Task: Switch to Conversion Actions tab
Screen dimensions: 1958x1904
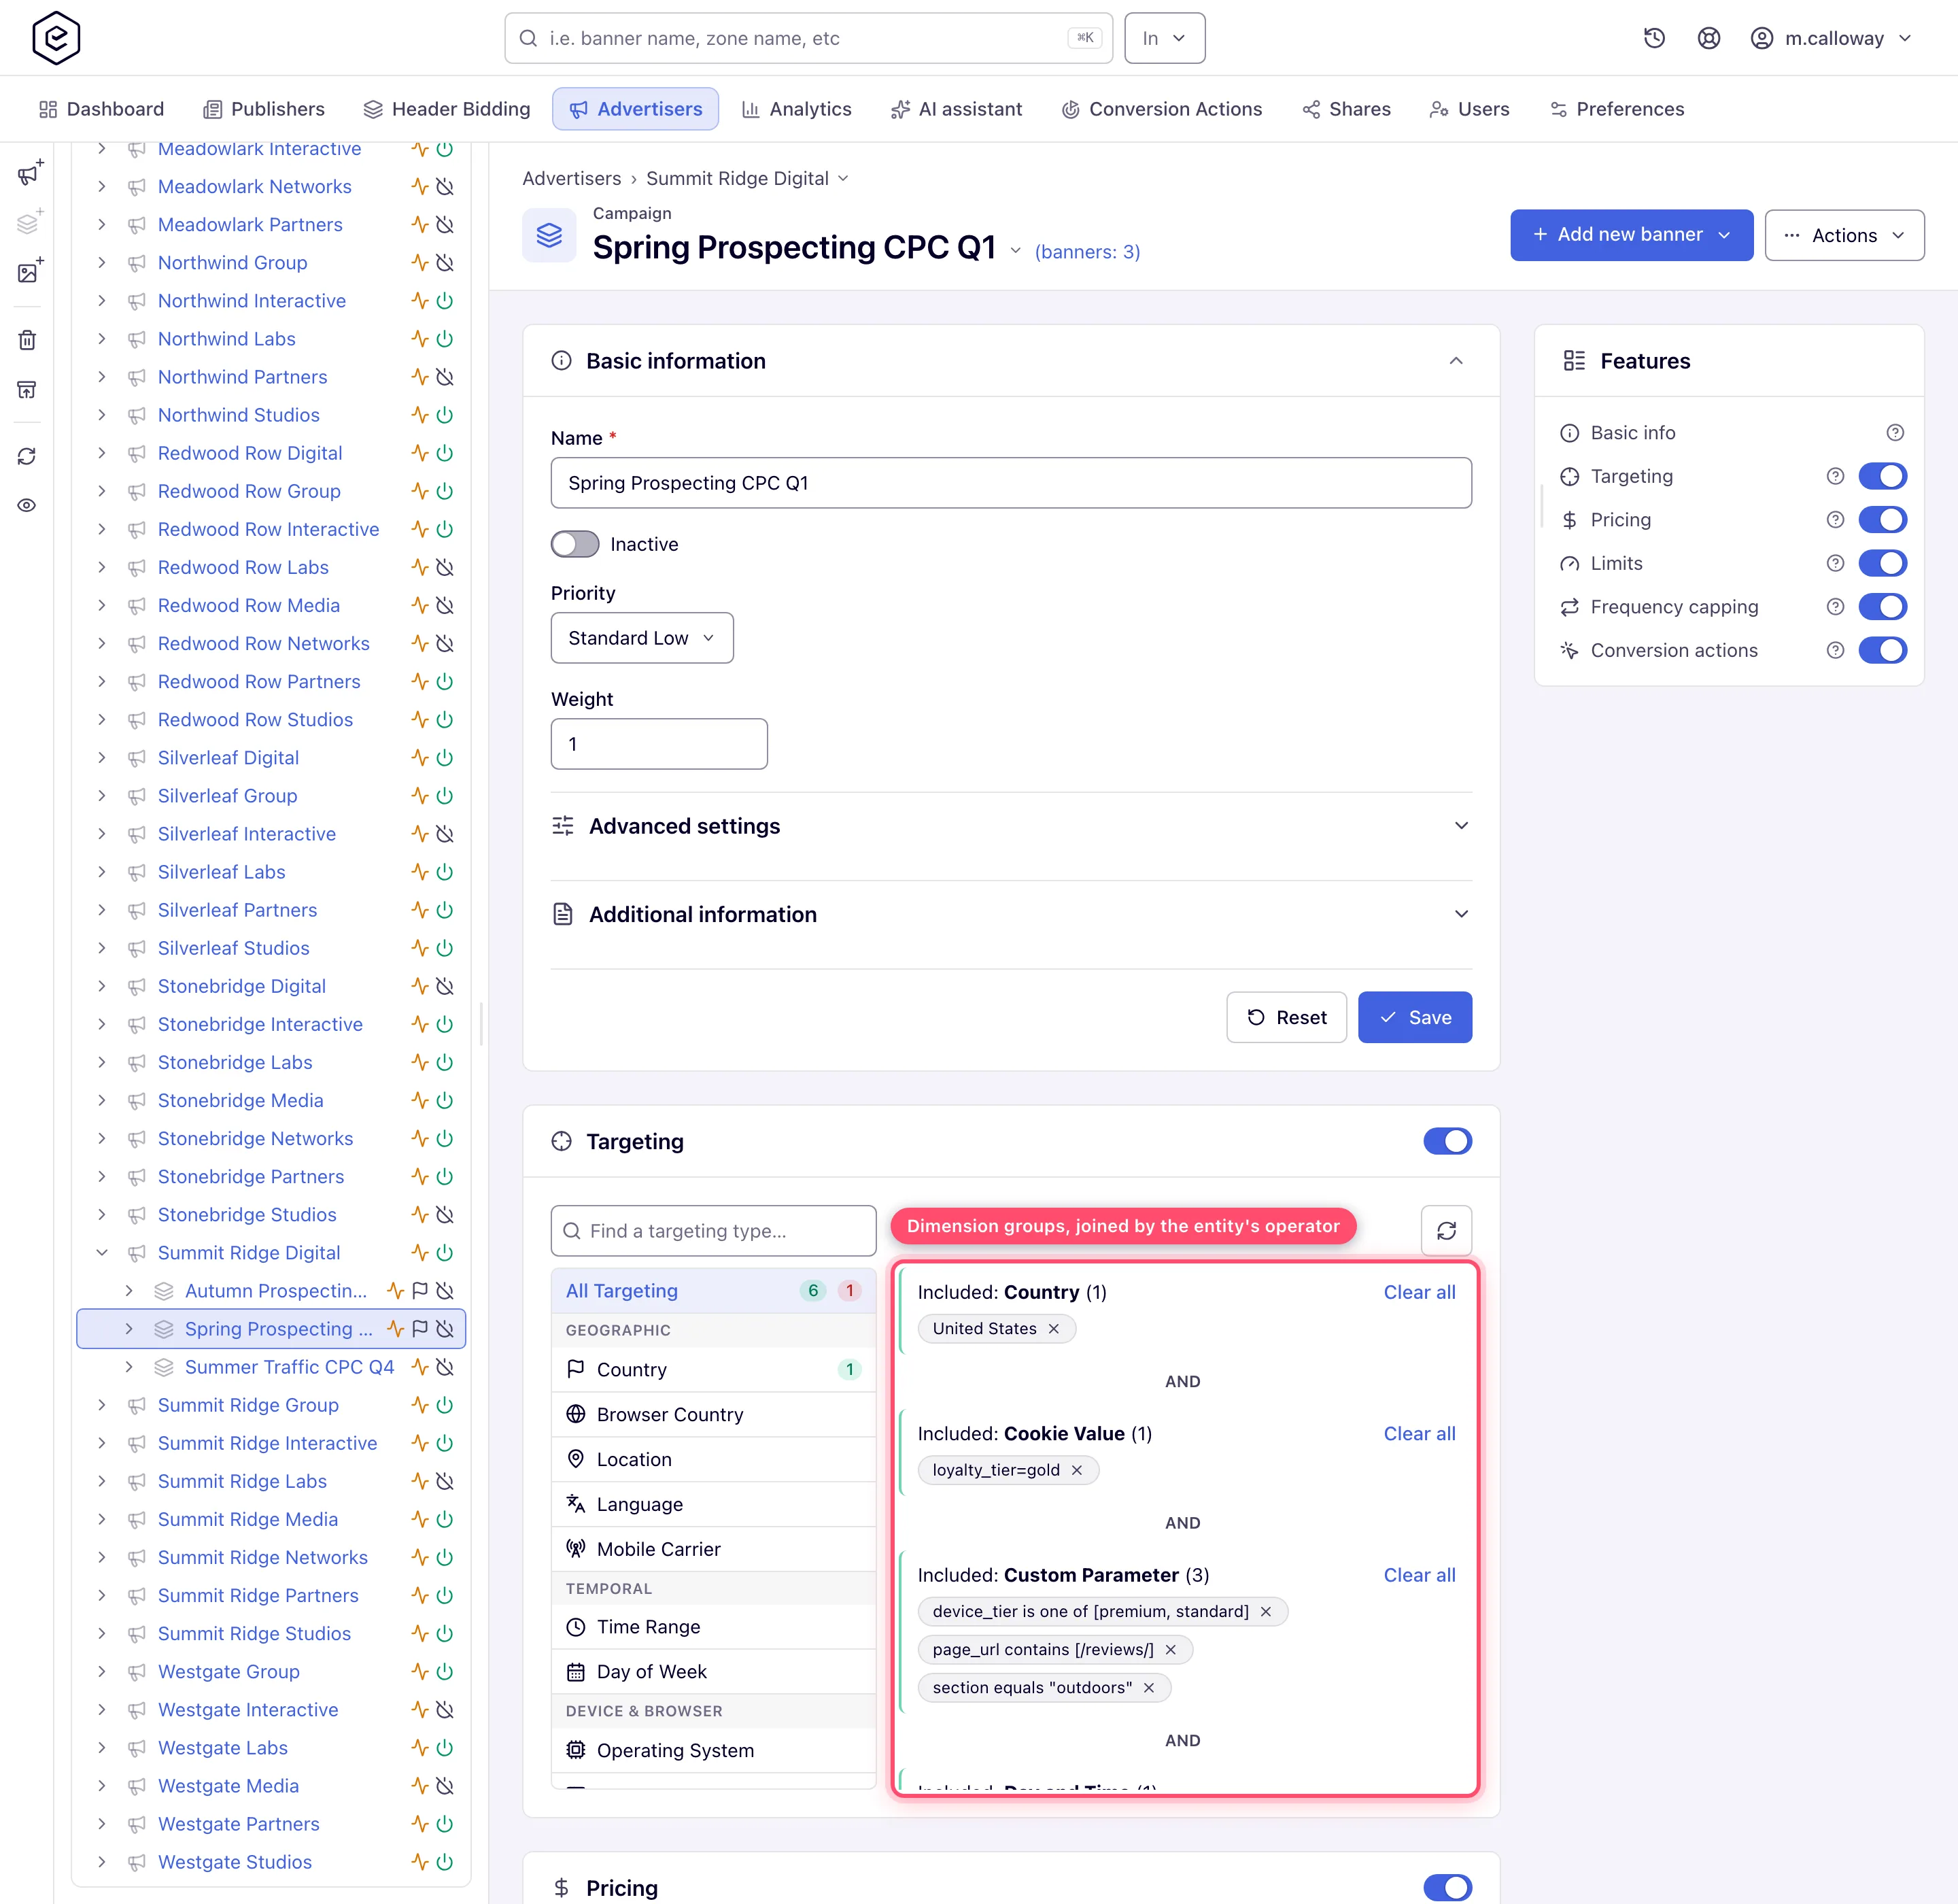Action: click(1162, 109)
